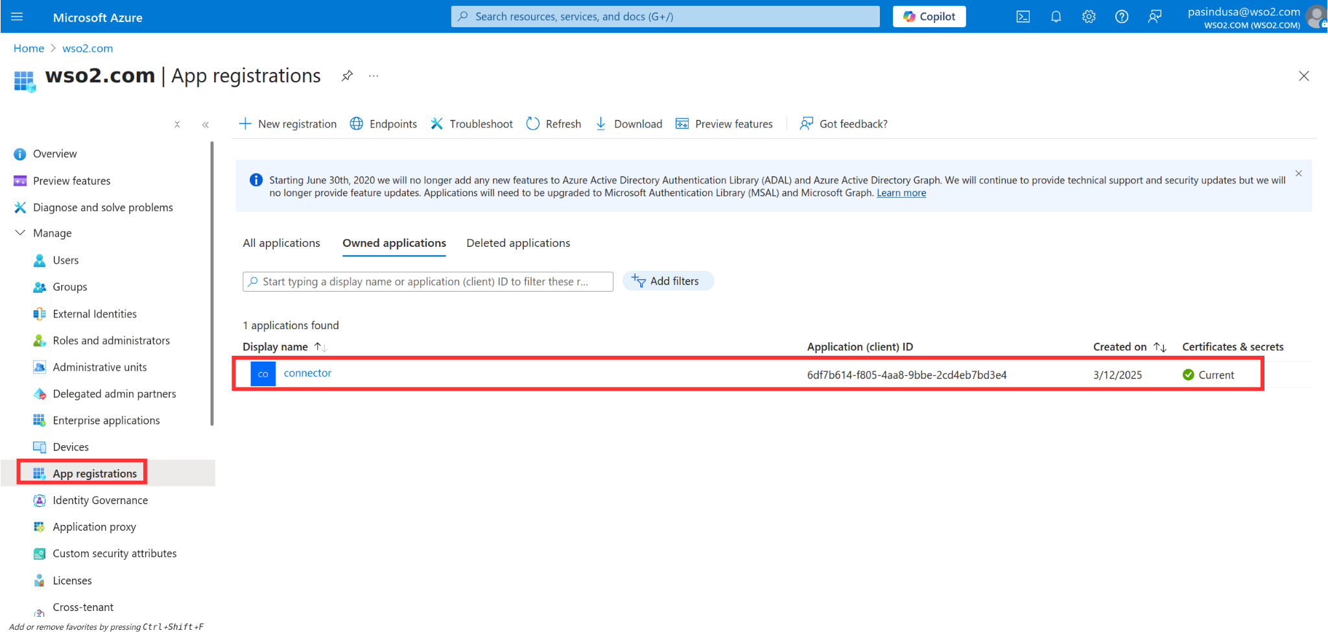Switch to the Deleted applications tab
This screenshot has height=635, width=1328.
tap(518, 243)
